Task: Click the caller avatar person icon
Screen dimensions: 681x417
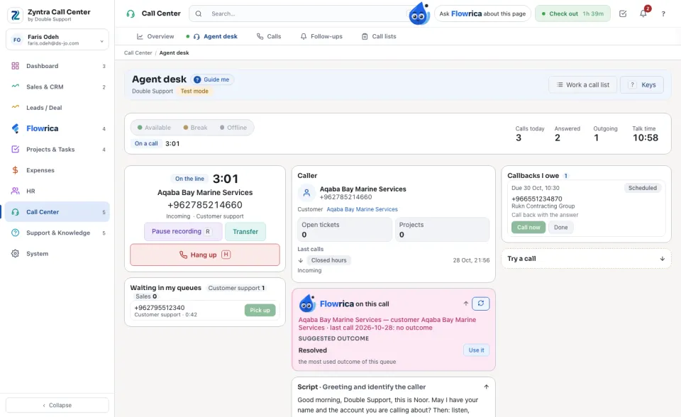Action: point(306,193)
